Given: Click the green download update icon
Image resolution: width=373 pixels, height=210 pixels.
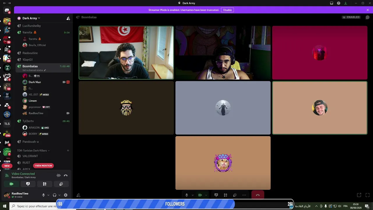Looking at the screenshot, I should click(346, 3).
